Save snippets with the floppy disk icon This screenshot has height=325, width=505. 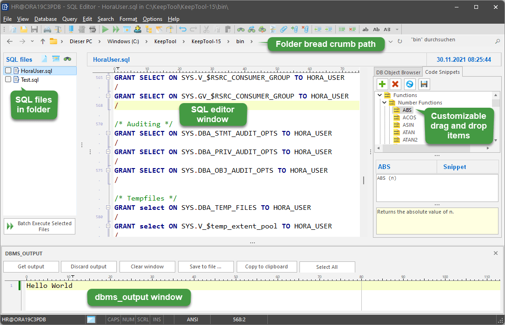point(424,84)
